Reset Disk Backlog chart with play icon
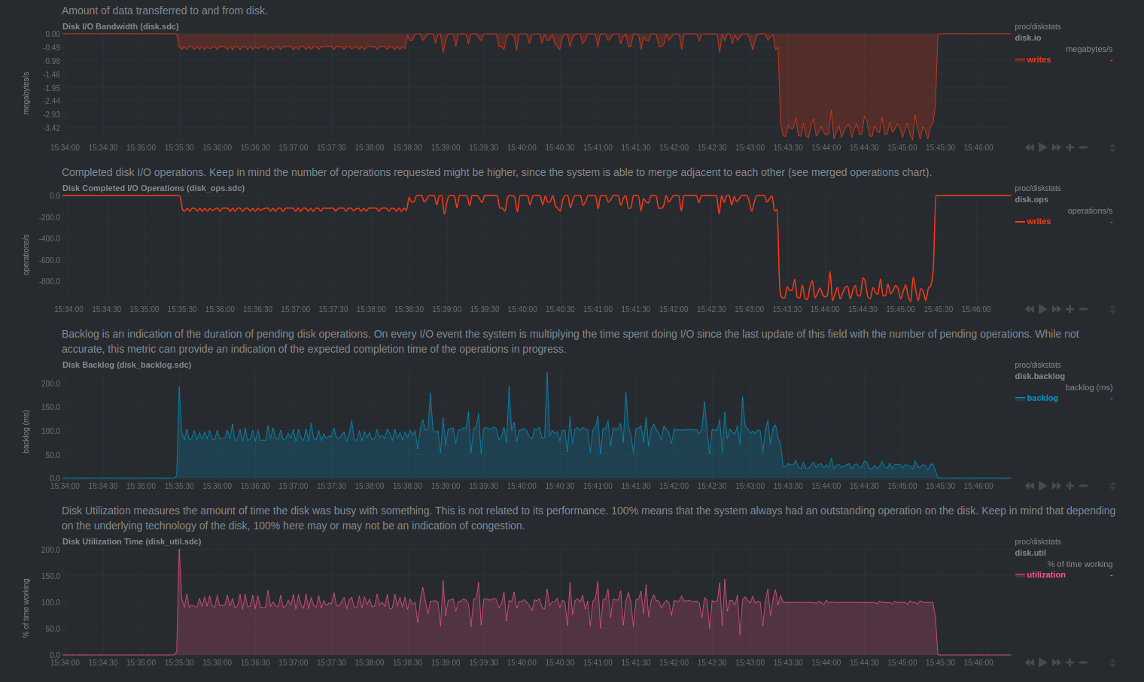The image size is (1144, 682). coord(1043,486)
